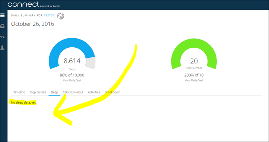Click the blue steps progress gauge
The image size is (269, 142).
(72, 53)
